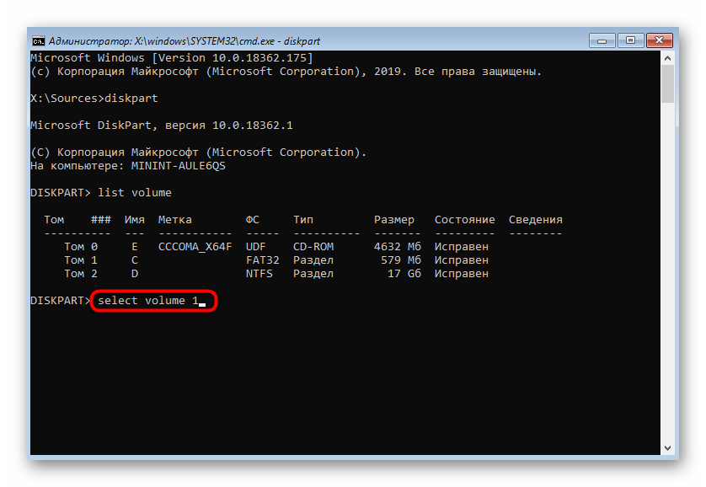Click the scrollbar up arrow
Screen dimensions: 706x487
667,58
